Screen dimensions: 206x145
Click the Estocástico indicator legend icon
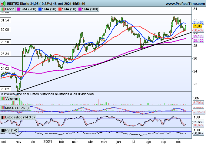(3, 117)
